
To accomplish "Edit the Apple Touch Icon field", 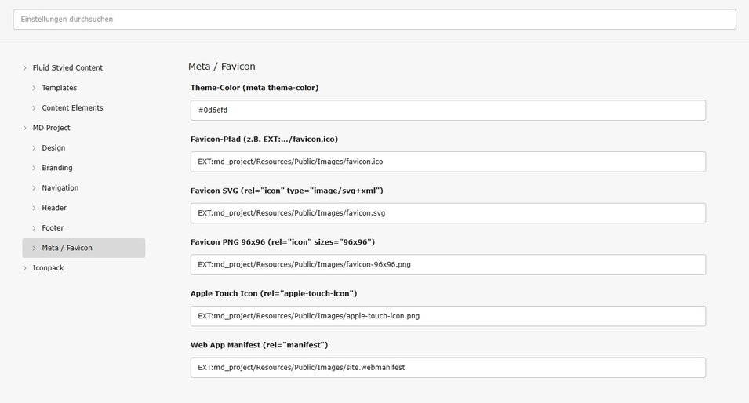I will [x=447, y=316].
